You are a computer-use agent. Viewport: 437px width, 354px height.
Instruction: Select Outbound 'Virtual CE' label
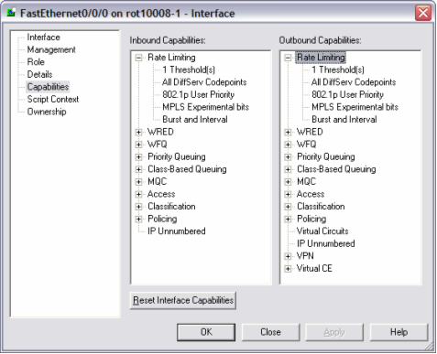[314, 269]
